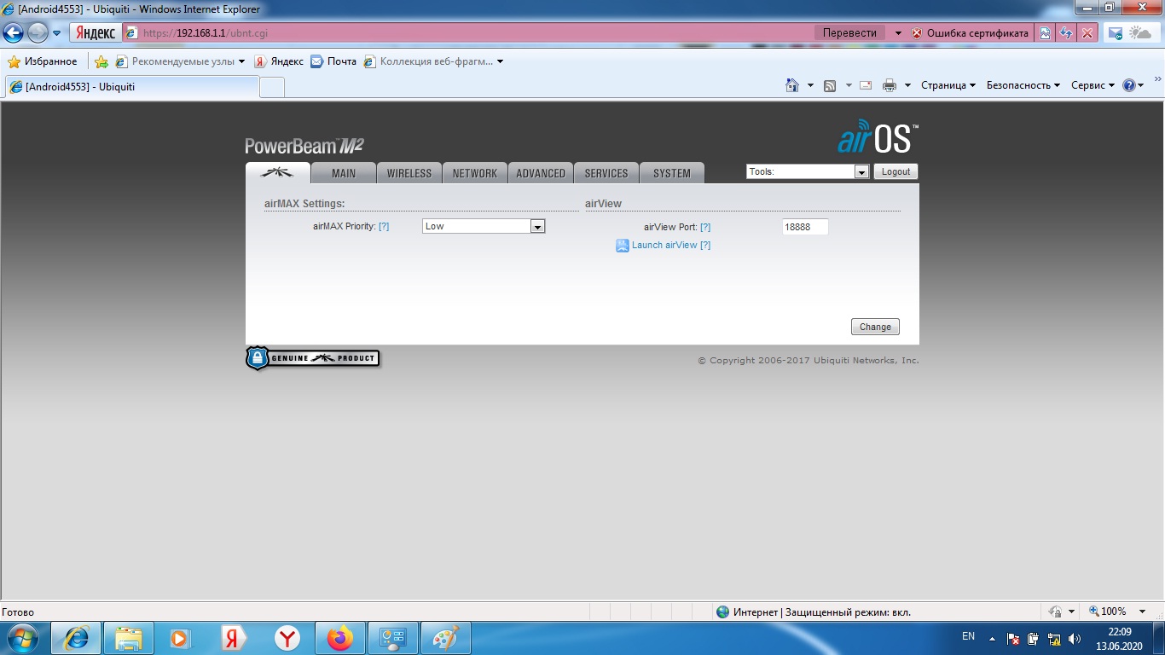Screen dimensions: 1165x655
Task: Open Windows Explorer folder in taskbar
Action: 129,638
